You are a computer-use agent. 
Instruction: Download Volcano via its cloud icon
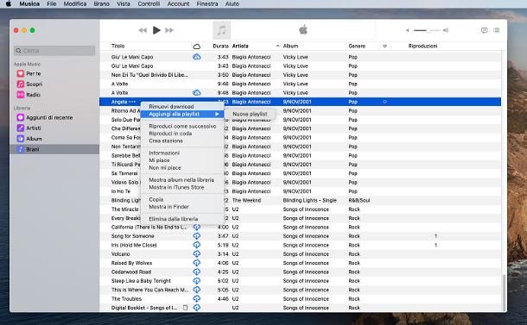point(197,254)
